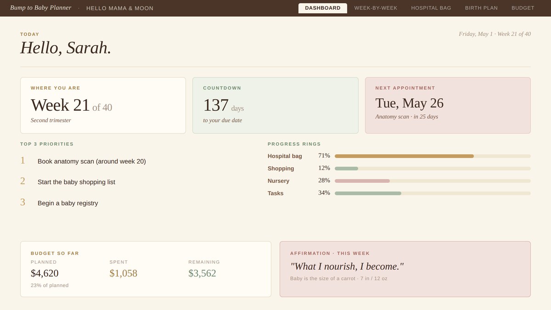Select the Hospital bag progress bar

click(433, 156)
